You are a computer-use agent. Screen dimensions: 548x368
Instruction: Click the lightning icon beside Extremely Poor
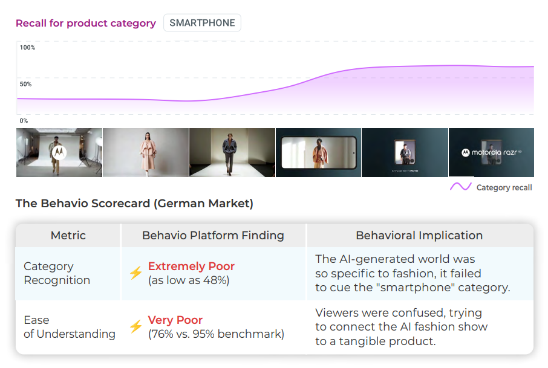pyautogui.click(x=135, y=273)
